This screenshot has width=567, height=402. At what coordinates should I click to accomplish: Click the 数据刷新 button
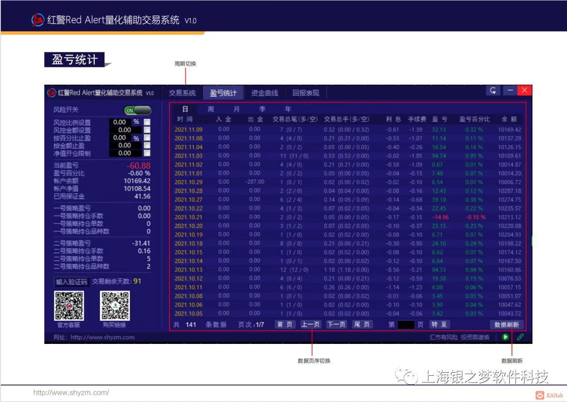[x=507, y=324]
